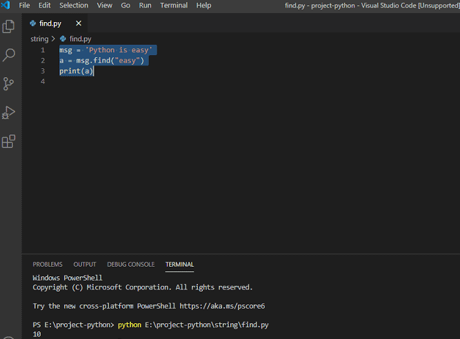
Task: Click 'Windows PowerShell' text in terminal
Action: click(x=68, y=278)
